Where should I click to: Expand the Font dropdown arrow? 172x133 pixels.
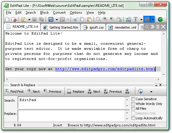click(141, 20)
